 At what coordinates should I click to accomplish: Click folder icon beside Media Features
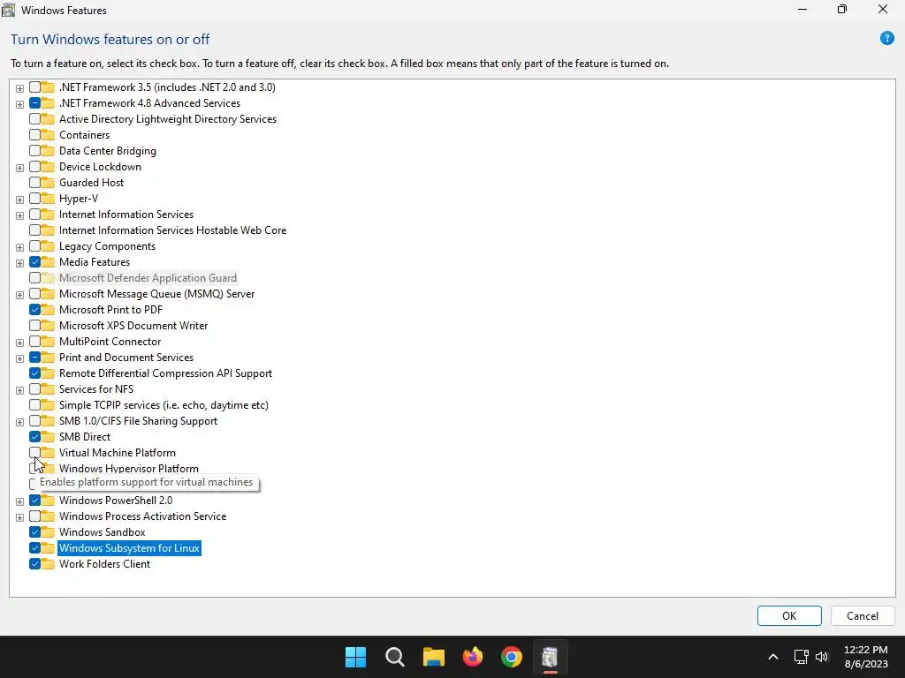pos(48,261)
